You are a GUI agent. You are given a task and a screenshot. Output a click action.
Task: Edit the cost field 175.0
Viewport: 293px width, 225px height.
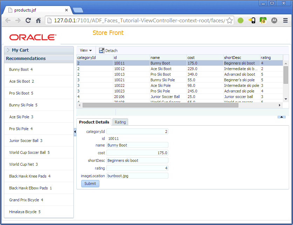tap(137, 153)
